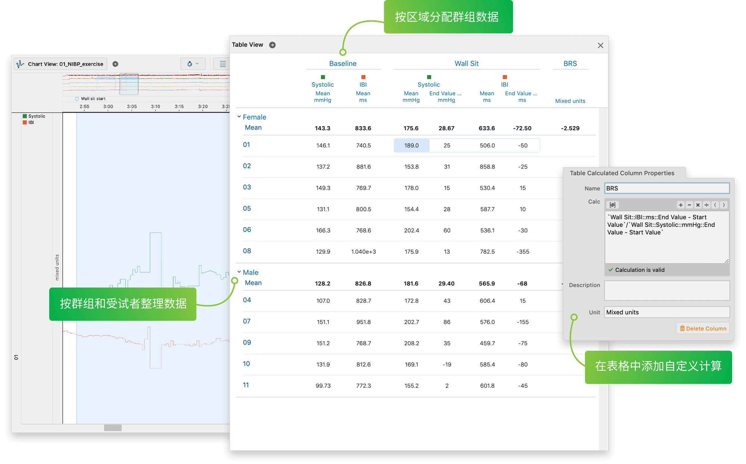Image resolution: width=746 pixels, height=464 pixels.
Task: Open subject 01 via its row link
Action: coord(247,145)
